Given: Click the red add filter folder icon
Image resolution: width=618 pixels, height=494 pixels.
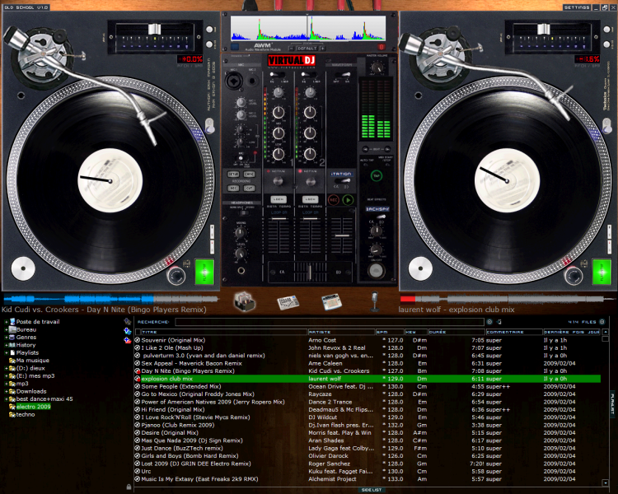Looking at the screenshot, I should (127, 340).
